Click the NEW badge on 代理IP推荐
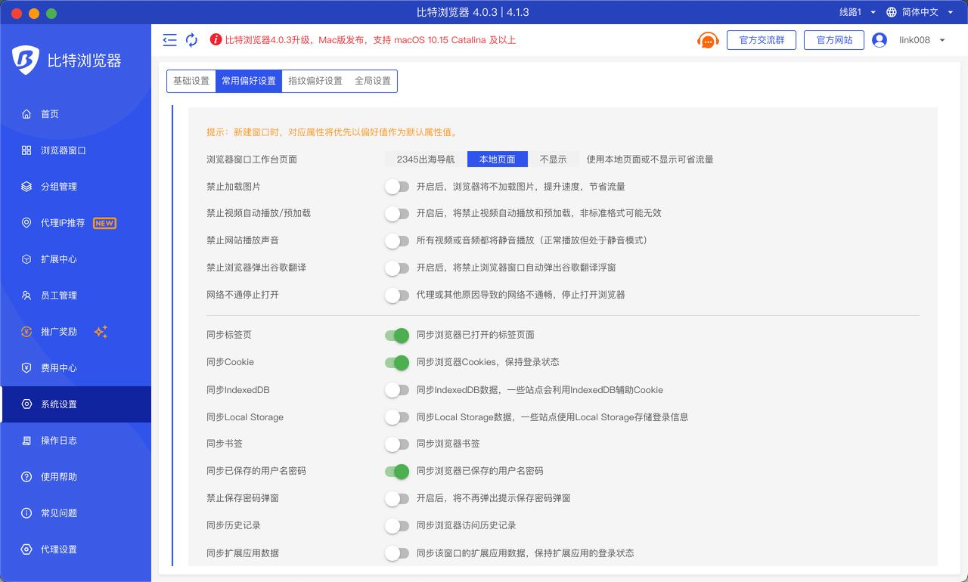Viewport: 968px width, 582px height. pyautogui.click(x=104, y=223)
